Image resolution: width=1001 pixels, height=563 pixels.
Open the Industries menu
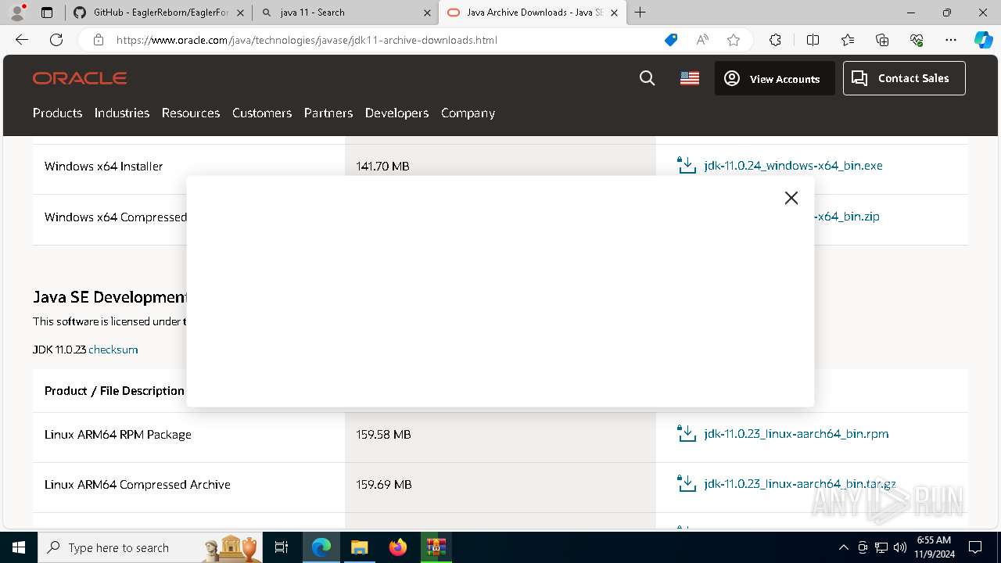point(122,113)
